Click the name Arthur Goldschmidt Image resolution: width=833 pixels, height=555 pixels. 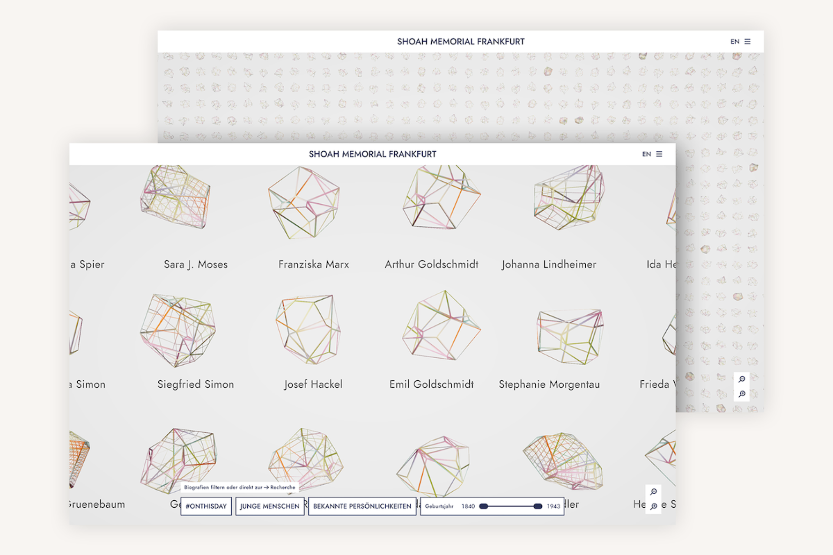[432, 264]
